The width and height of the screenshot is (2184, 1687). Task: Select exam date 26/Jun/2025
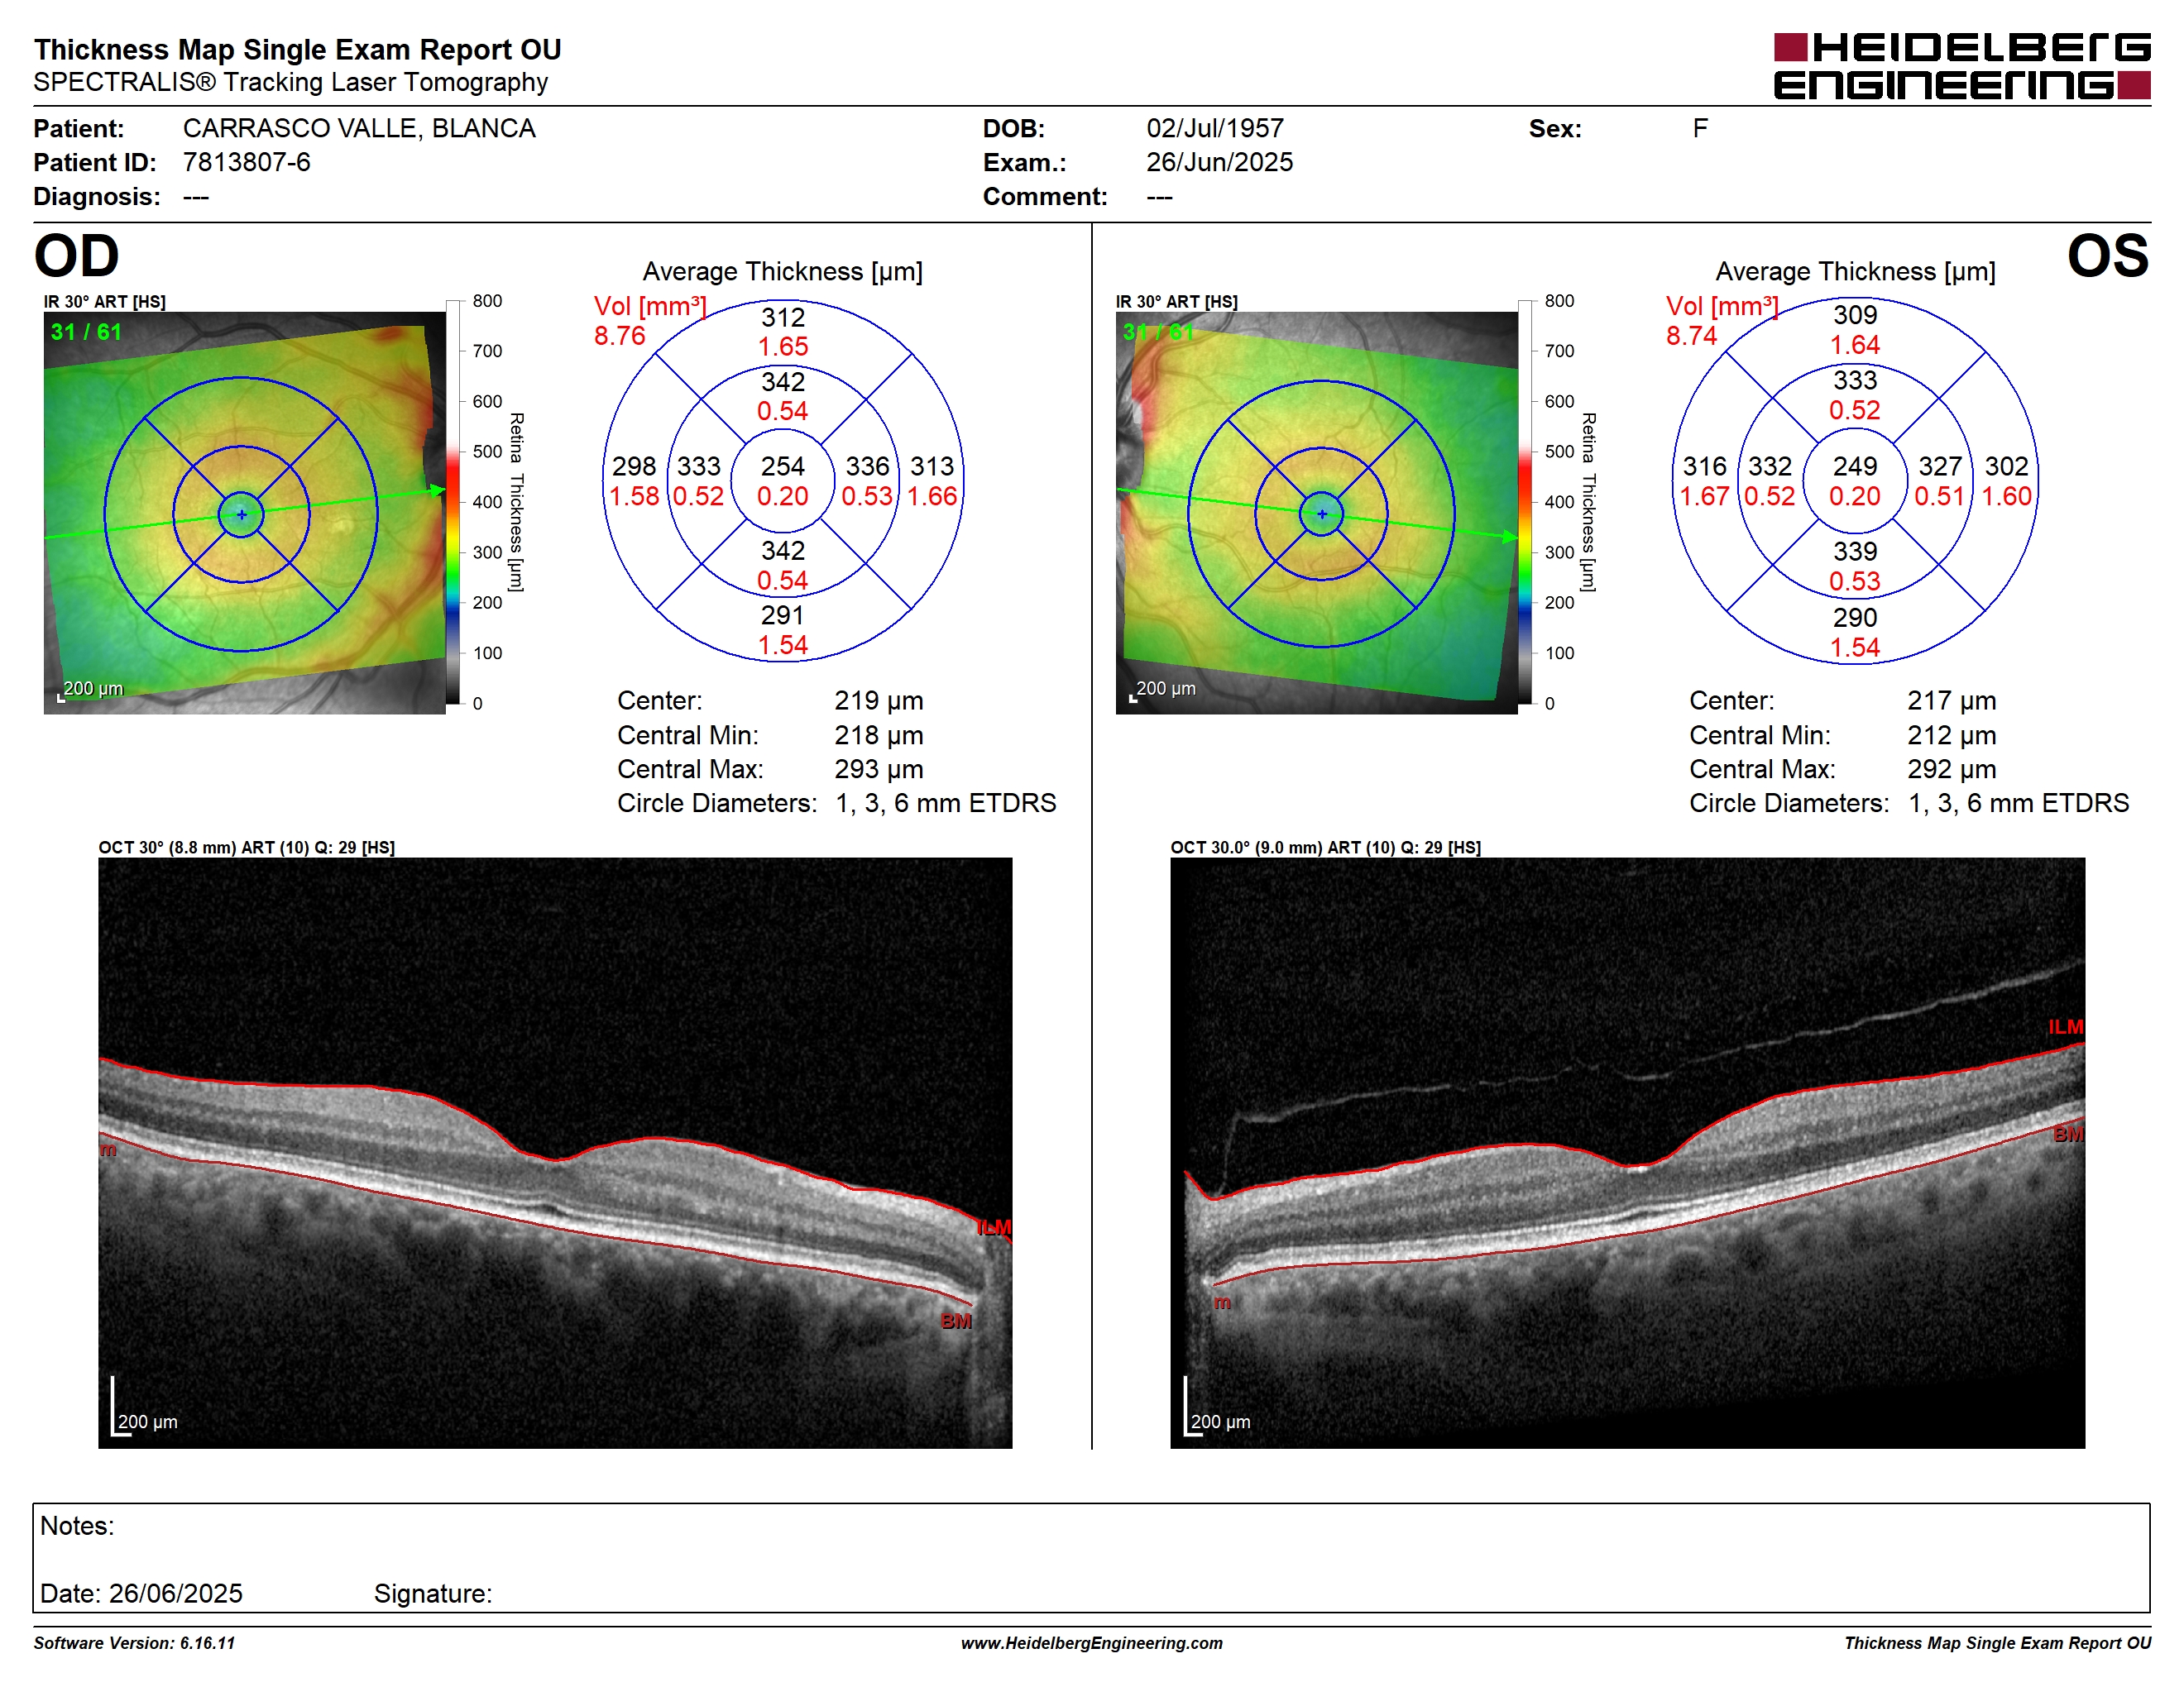click(1219, 162)
